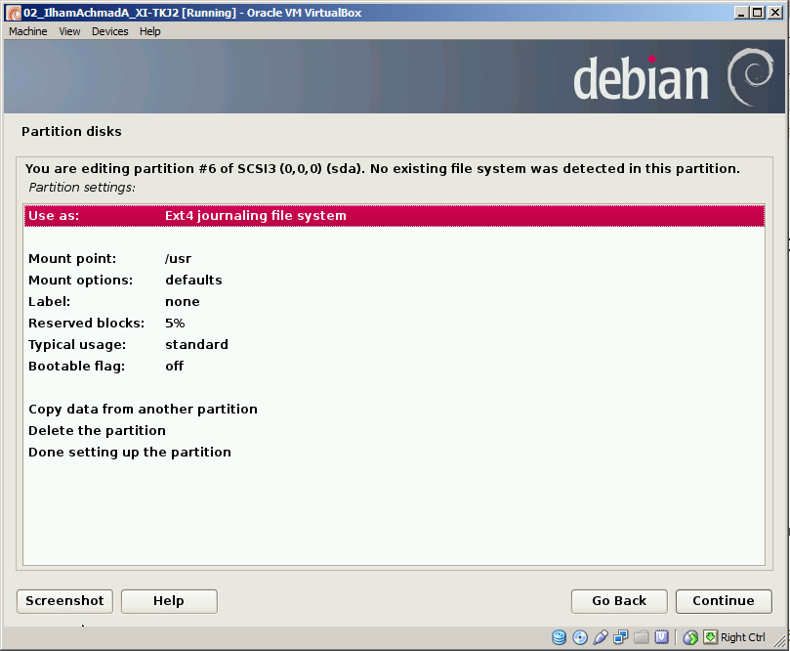The image size is (790, 651).
Task: Minimize the VirtualBox window
Action: click(740, 13)
